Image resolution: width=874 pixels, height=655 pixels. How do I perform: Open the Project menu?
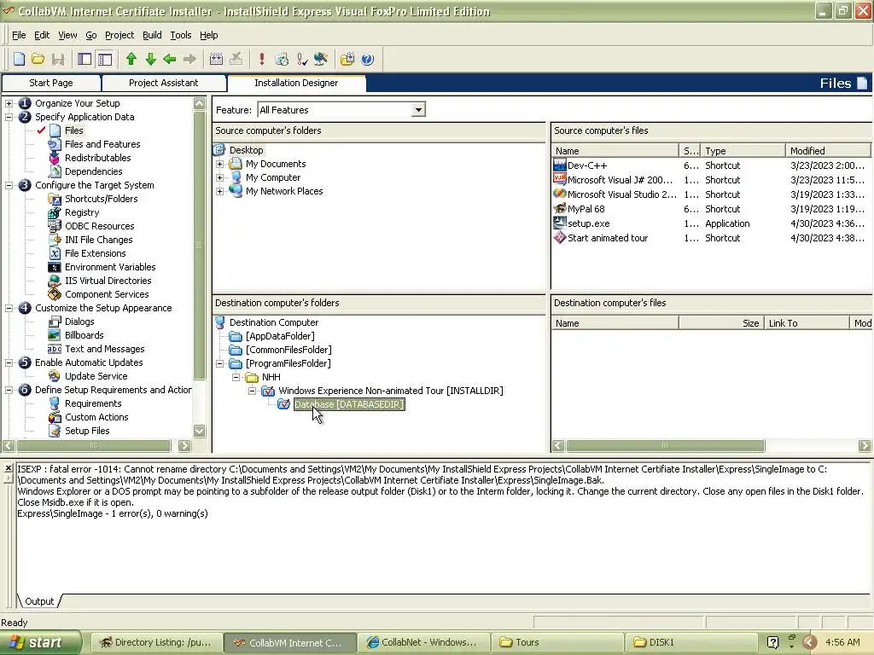[119, 35]
